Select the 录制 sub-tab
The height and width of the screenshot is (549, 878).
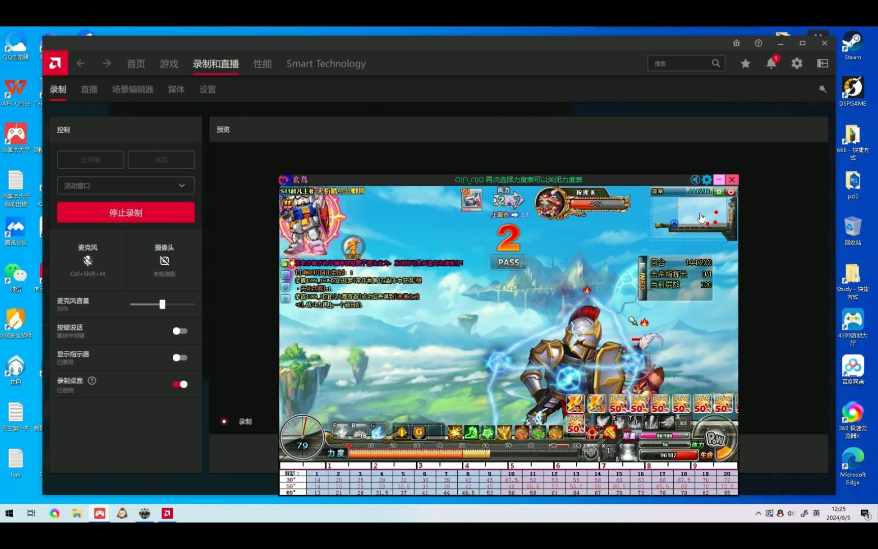[58, 89]
